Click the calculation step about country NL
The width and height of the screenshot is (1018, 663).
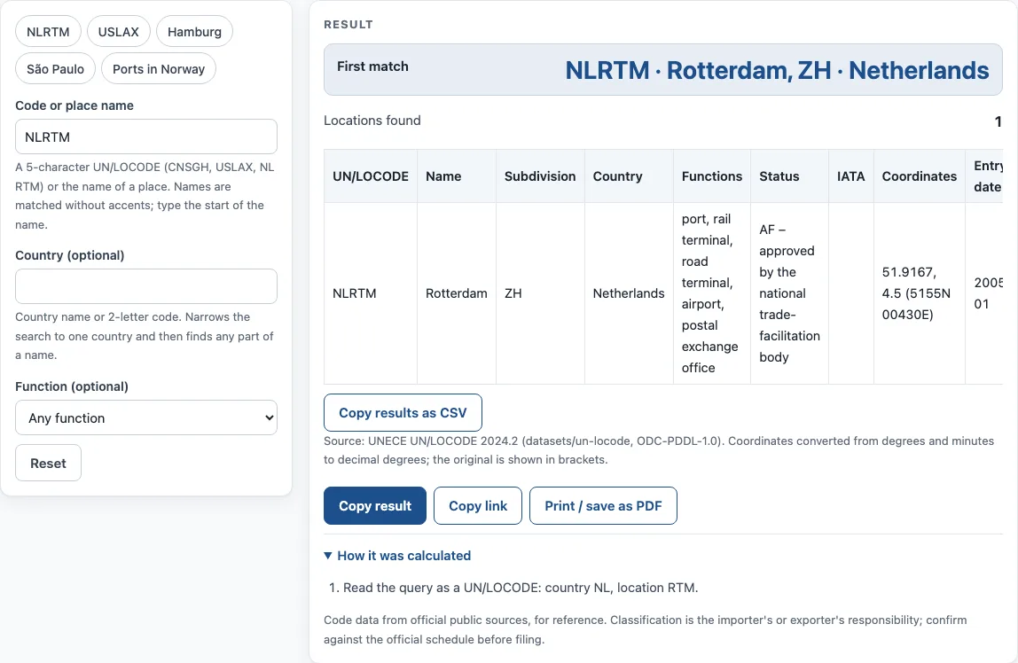click(520, 588)
